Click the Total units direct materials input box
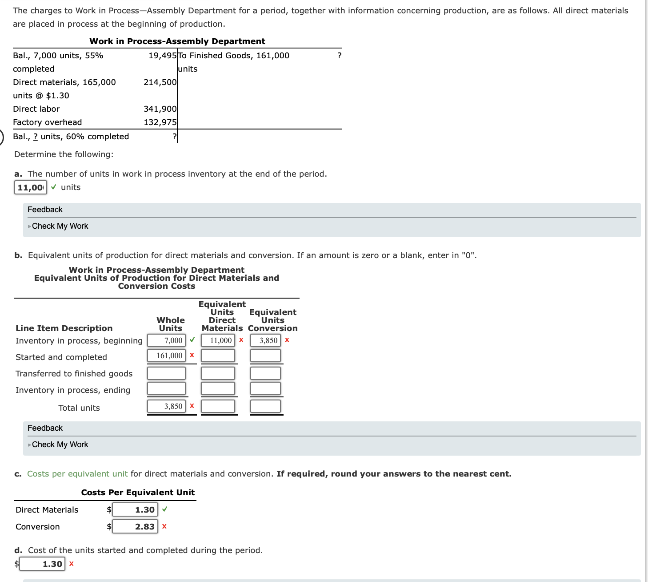This screenshot has width=648, height=582. tap(218, 406)
